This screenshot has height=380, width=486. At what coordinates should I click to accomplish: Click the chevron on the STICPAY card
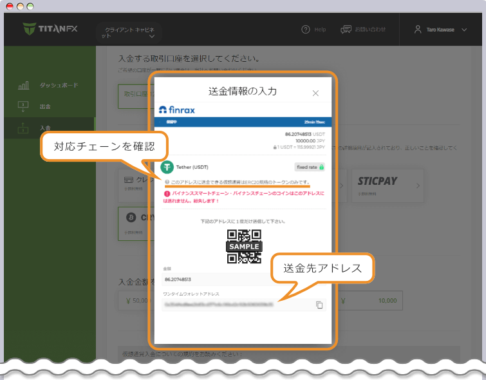[418, 185]
